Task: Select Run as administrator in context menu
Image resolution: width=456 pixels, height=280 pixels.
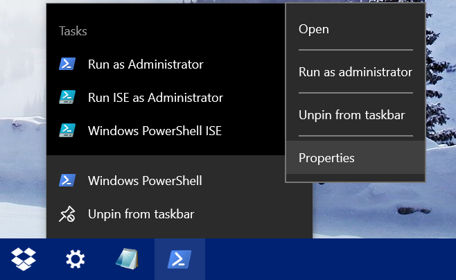Action: click(x=356, y=72)
